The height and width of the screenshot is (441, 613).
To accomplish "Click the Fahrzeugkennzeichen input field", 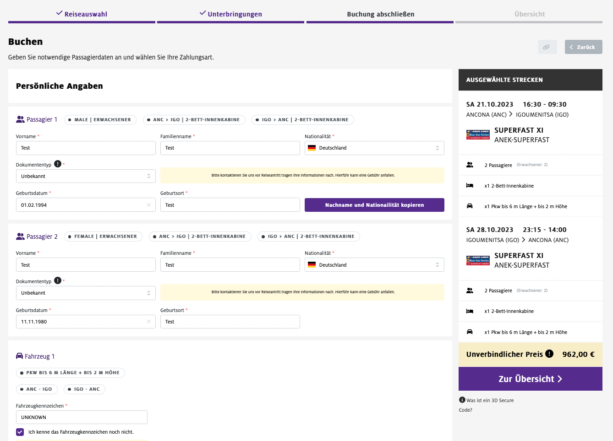I will 82,417.
